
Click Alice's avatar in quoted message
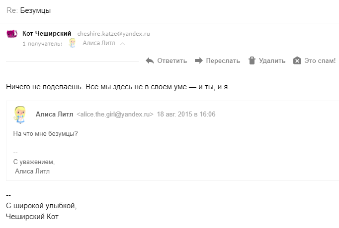coord(20,114)
